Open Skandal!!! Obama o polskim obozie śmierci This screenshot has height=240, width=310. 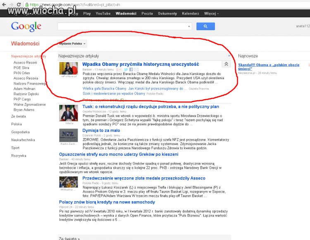[269, 67]
